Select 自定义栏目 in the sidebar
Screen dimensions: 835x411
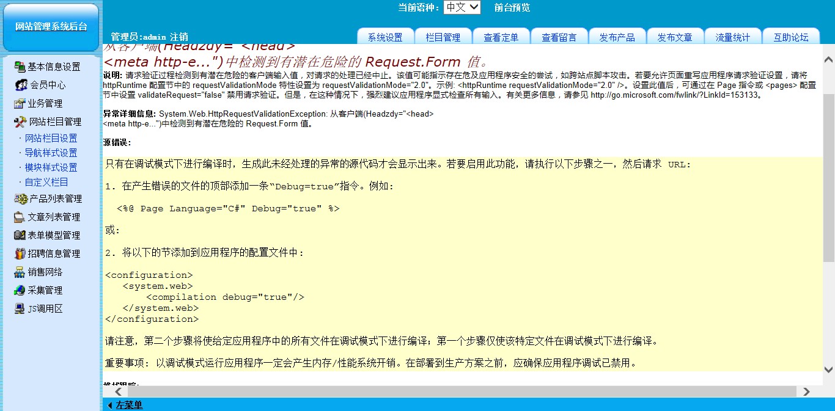(x=46, y=182)
